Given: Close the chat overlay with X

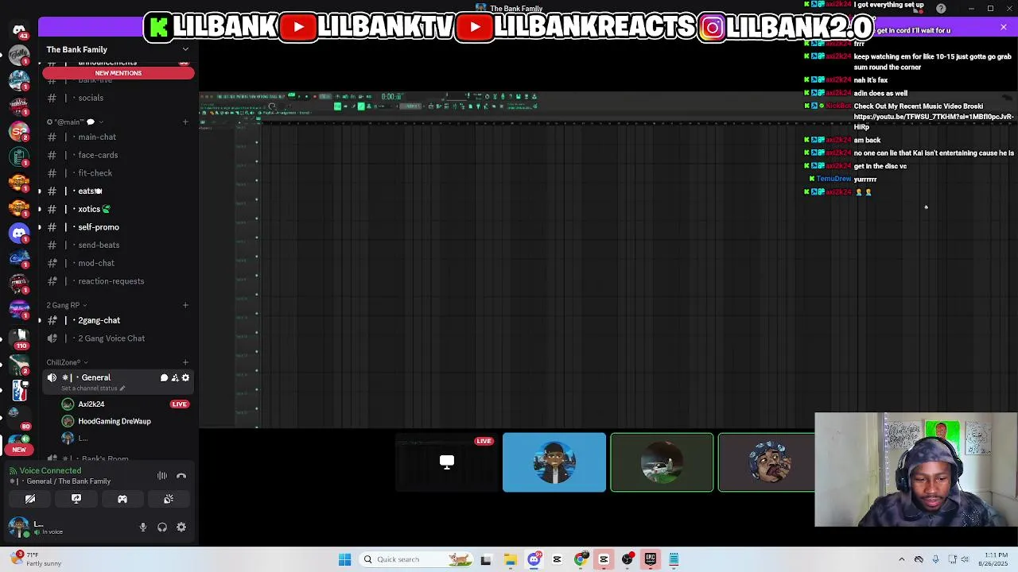Looking at the screenshot, I should click(x=1004, y=28).
